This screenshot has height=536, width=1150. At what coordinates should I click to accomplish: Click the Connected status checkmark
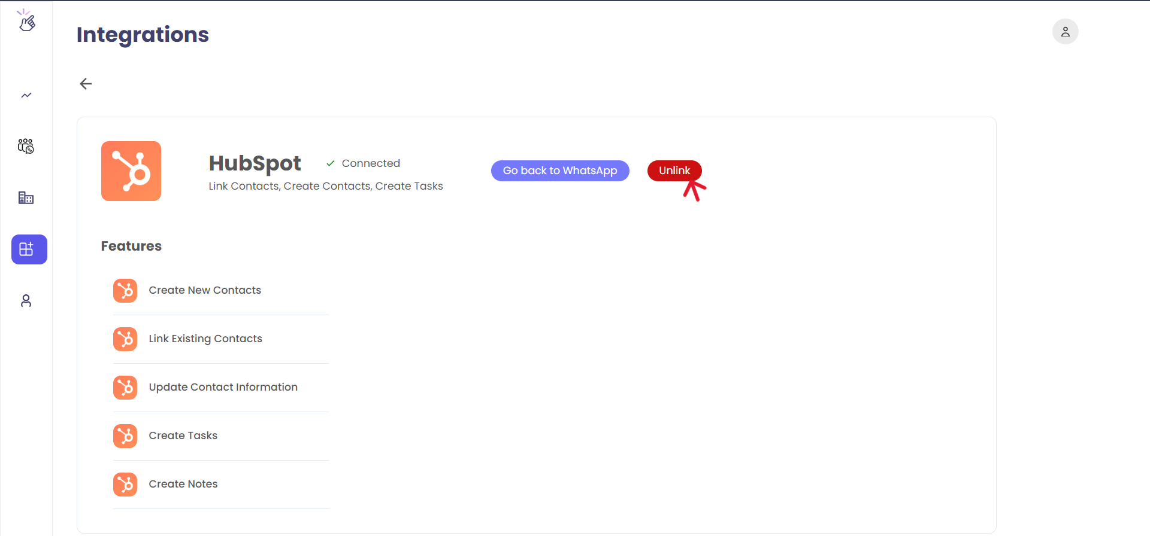click(330, 163)
